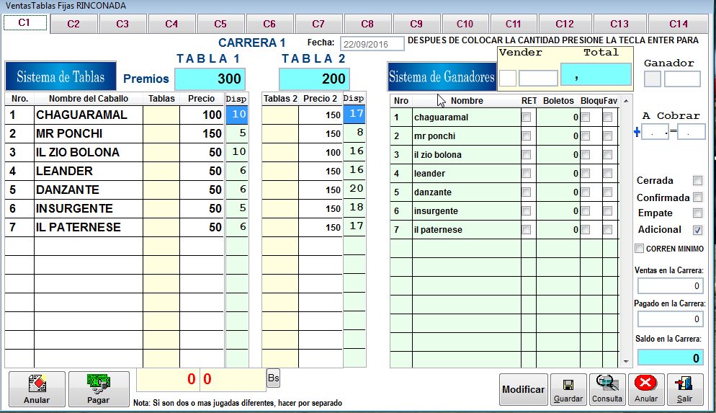Click the Salir exit door button

(x=684, y=389)
